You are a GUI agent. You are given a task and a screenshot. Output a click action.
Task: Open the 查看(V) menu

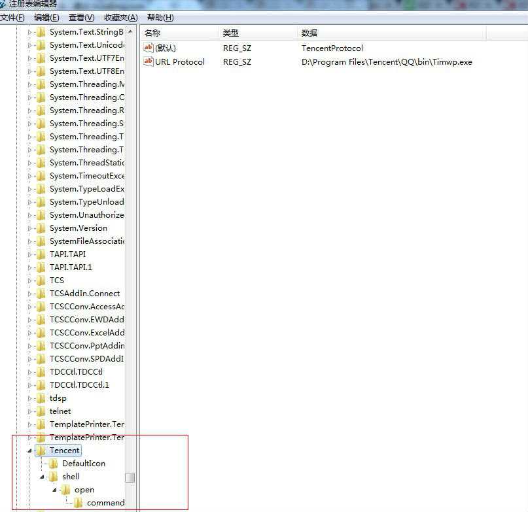tap(82, 18)
